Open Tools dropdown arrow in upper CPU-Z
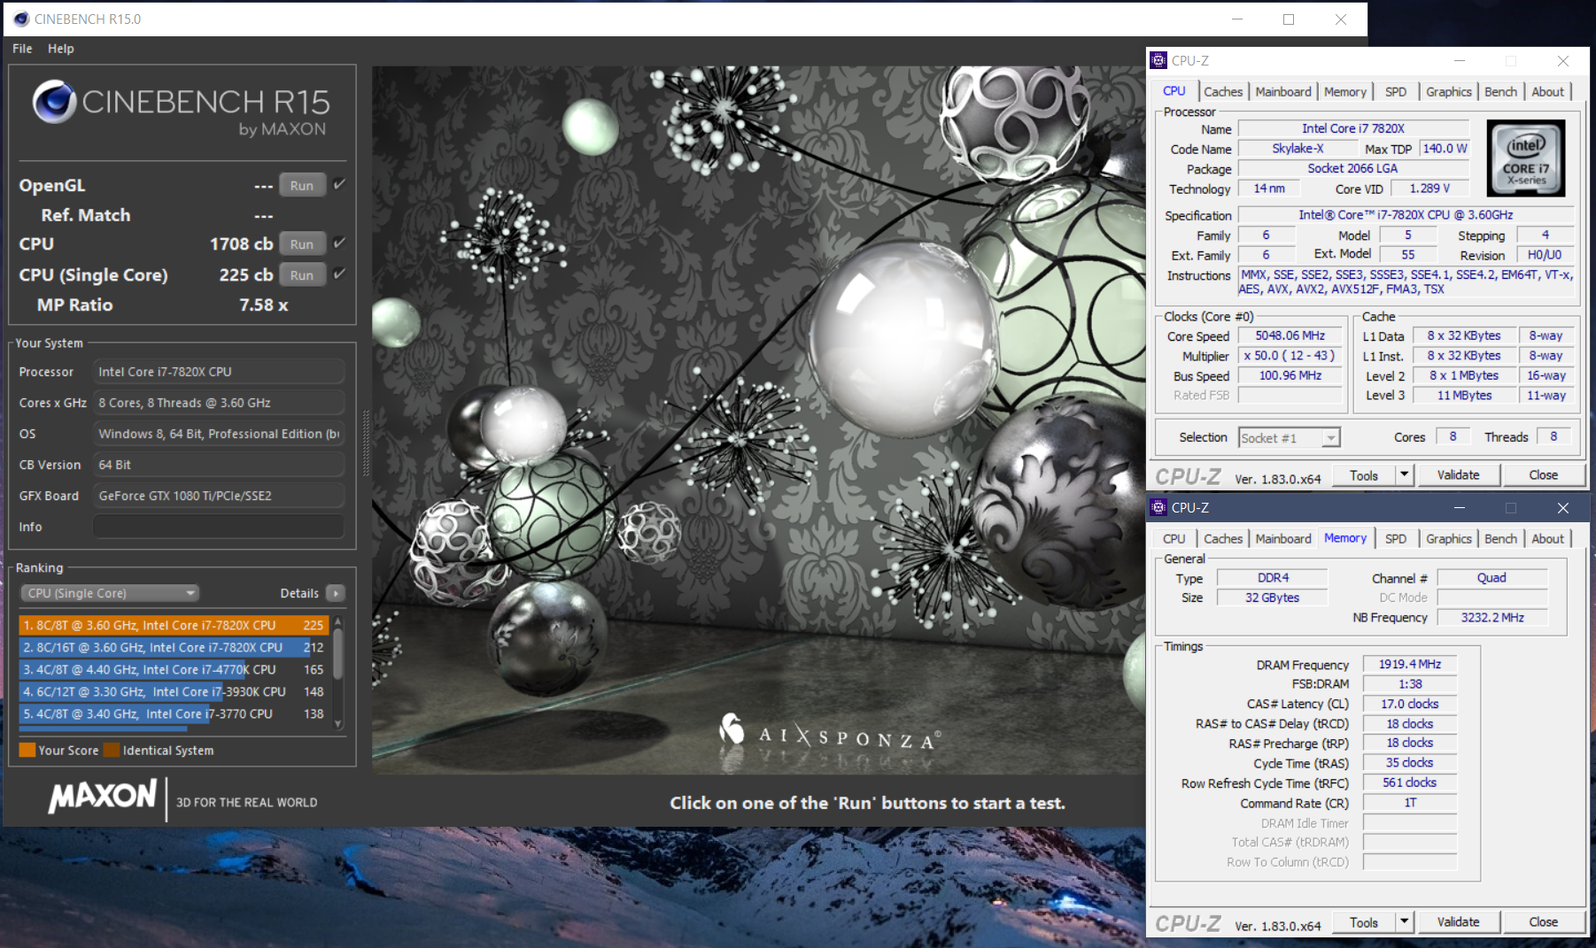The height and width of the screenshot is (948, 1596). [x=1404, y=475]
